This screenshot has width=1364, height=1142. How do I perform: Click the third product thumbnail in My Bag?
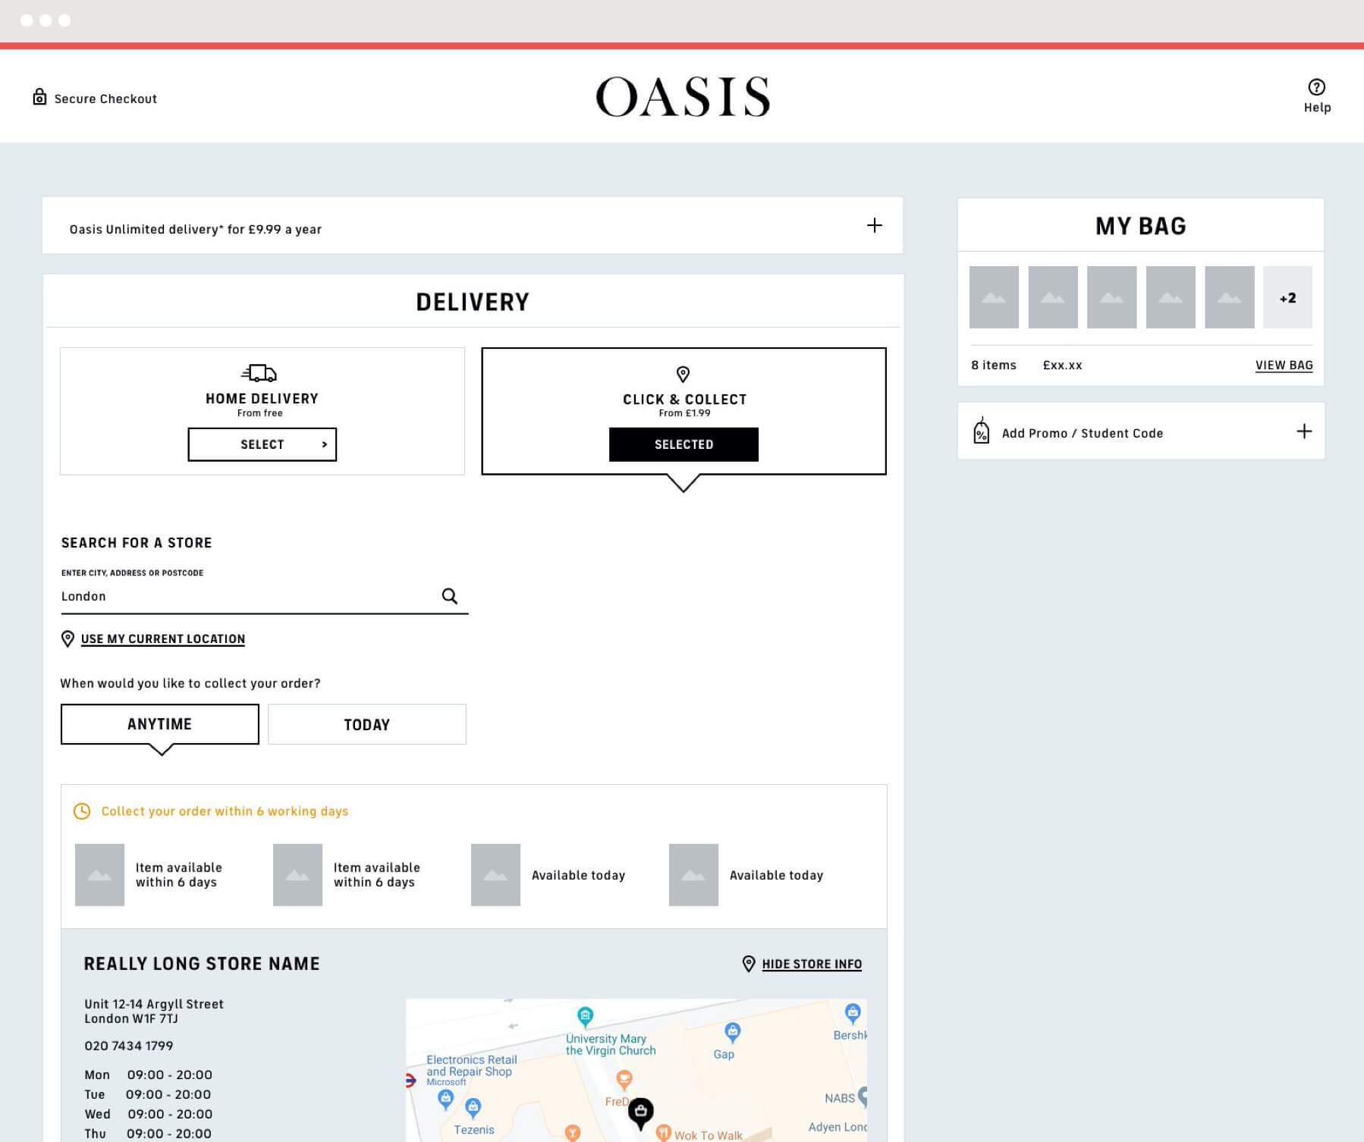(1111, 297)
